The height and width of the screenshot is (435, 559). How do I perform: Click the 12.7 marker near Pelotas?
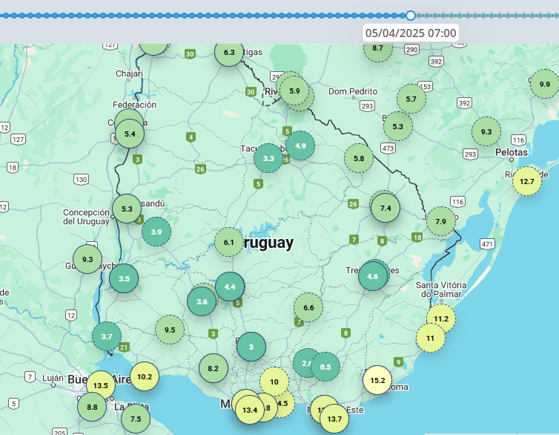(x=527, y=181)
